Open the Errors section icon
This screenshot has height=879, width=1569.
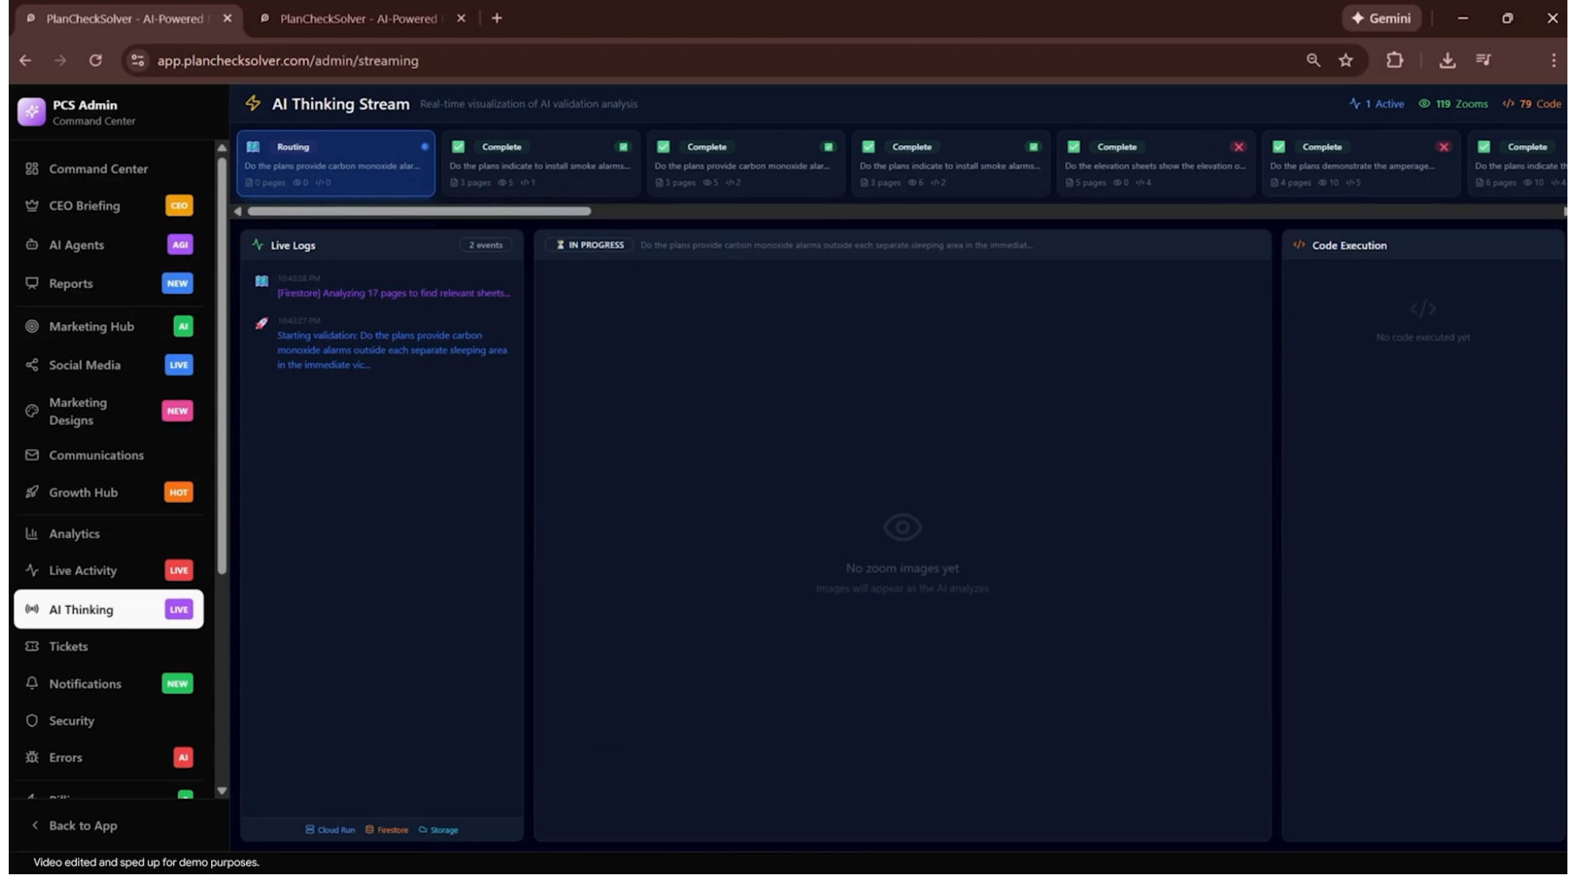pos(32,757)
